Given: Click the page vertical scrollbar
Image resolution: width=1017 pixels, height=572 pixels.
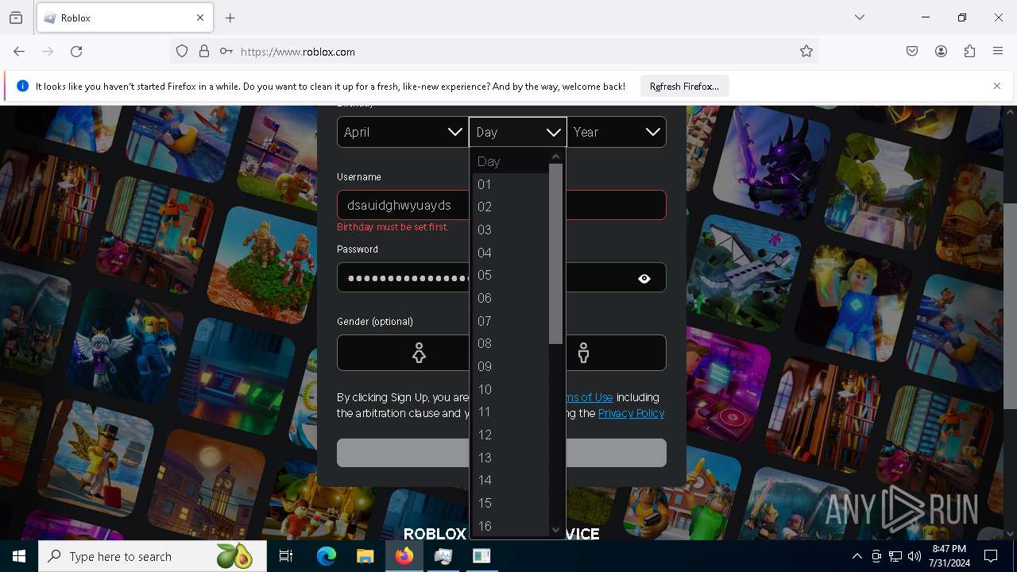Looking at the screenshot, I should 1010,306.
